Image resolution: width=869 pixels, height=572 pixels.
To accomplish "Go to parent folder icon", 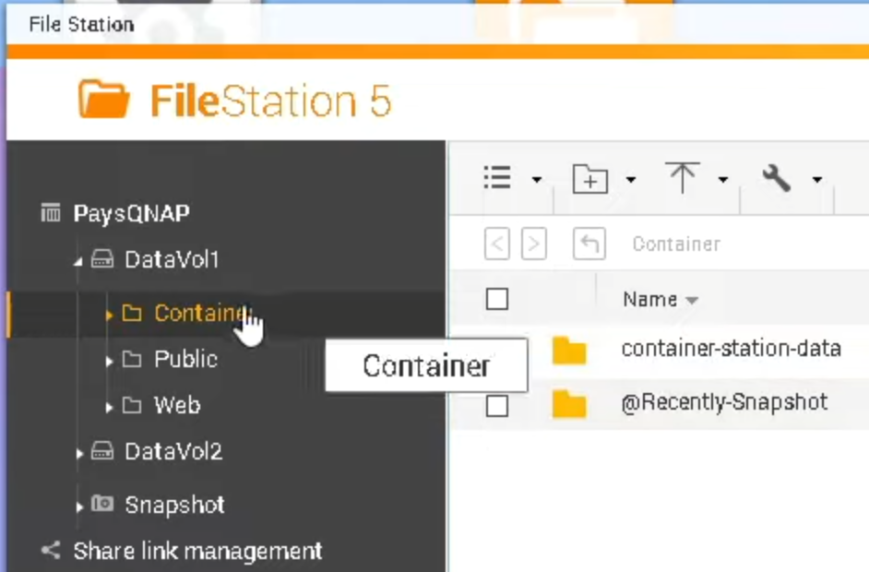I will click(x=589, y=244).
